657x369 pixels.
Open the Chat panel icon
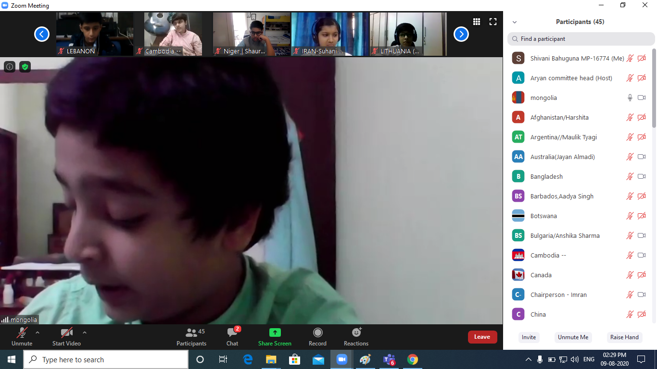[233, 333]
